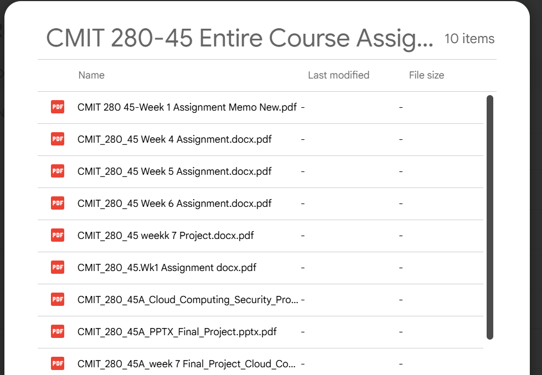Open CMIT_280_45A_PPTX_Final_Project.pptx.pdf

coord(177,331)
